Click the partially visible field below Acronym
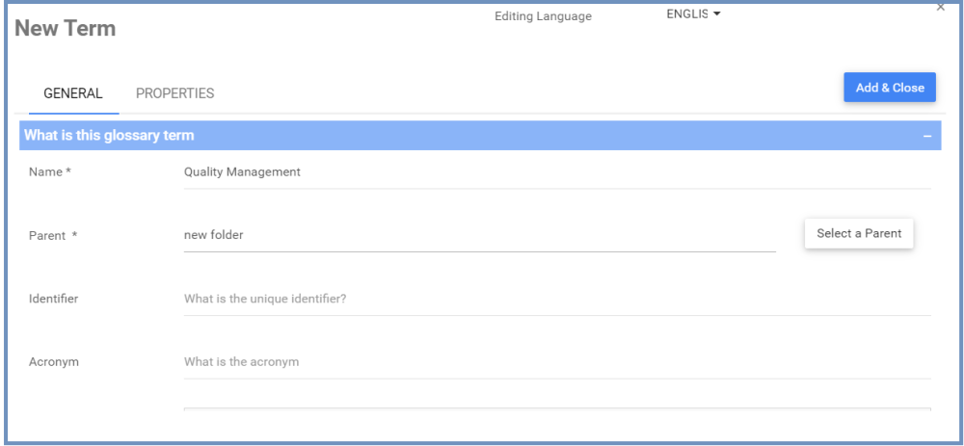This screenshot has width=964, height=446. [556, 412]
